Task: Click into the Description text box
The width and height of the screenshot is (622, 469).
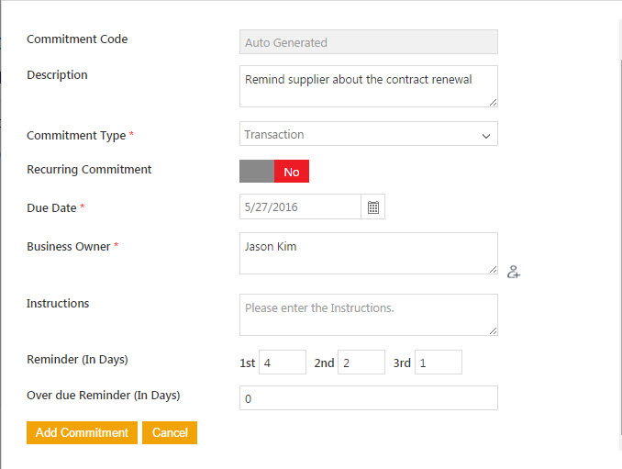Action: coord(368,86)
